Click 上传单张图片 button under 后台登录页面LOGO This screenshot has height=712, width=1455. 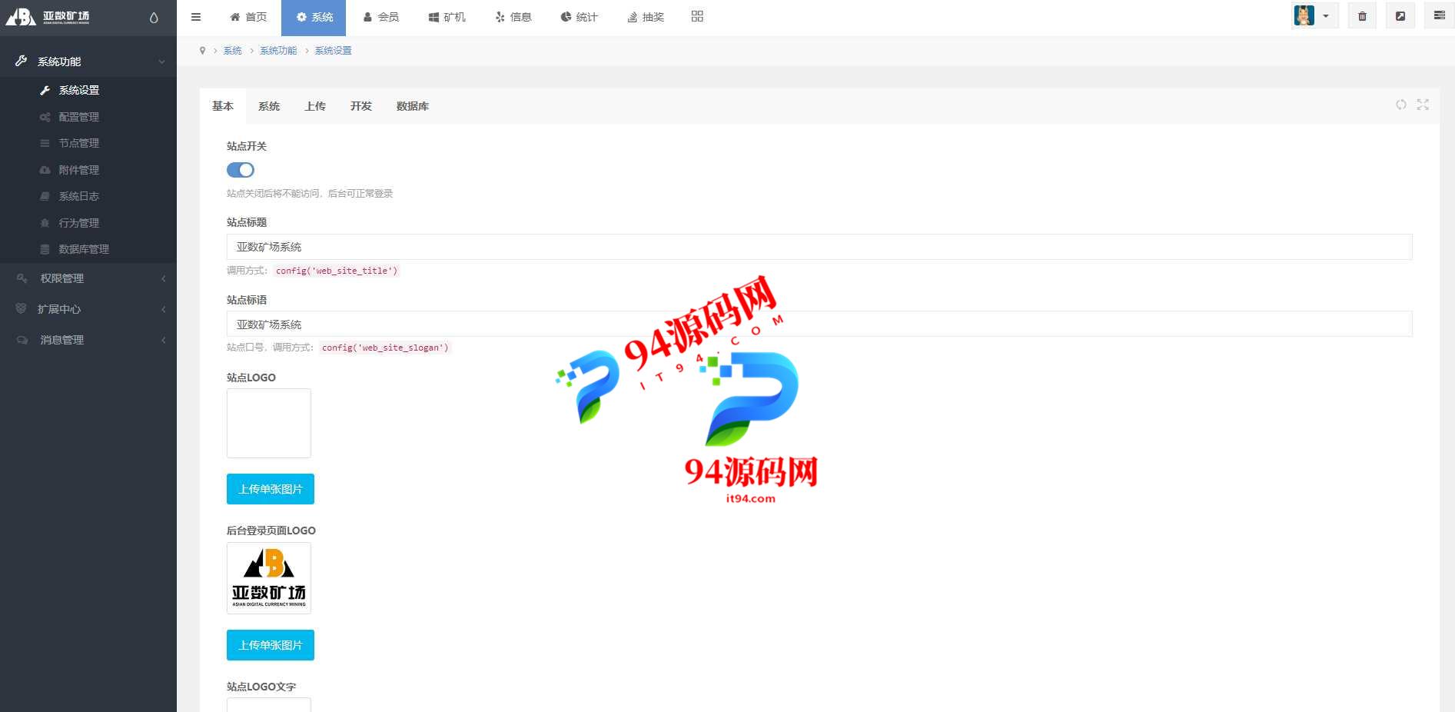pos(271,645)
